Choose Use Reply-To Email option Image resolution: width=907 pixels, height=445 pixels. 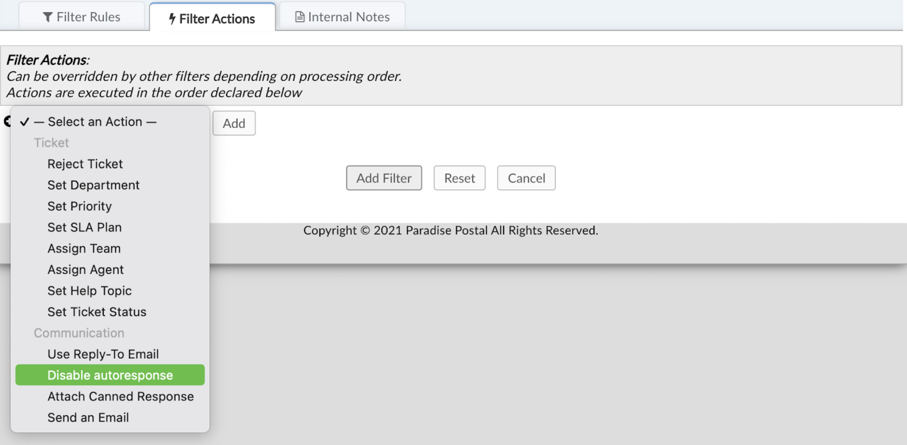103,354
